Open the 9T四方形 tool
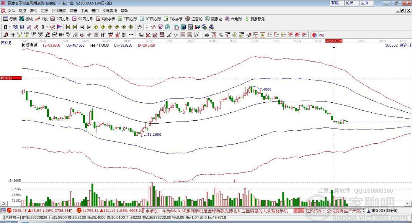Viewport: 412px width, 223px height. [x=150, y=19]
